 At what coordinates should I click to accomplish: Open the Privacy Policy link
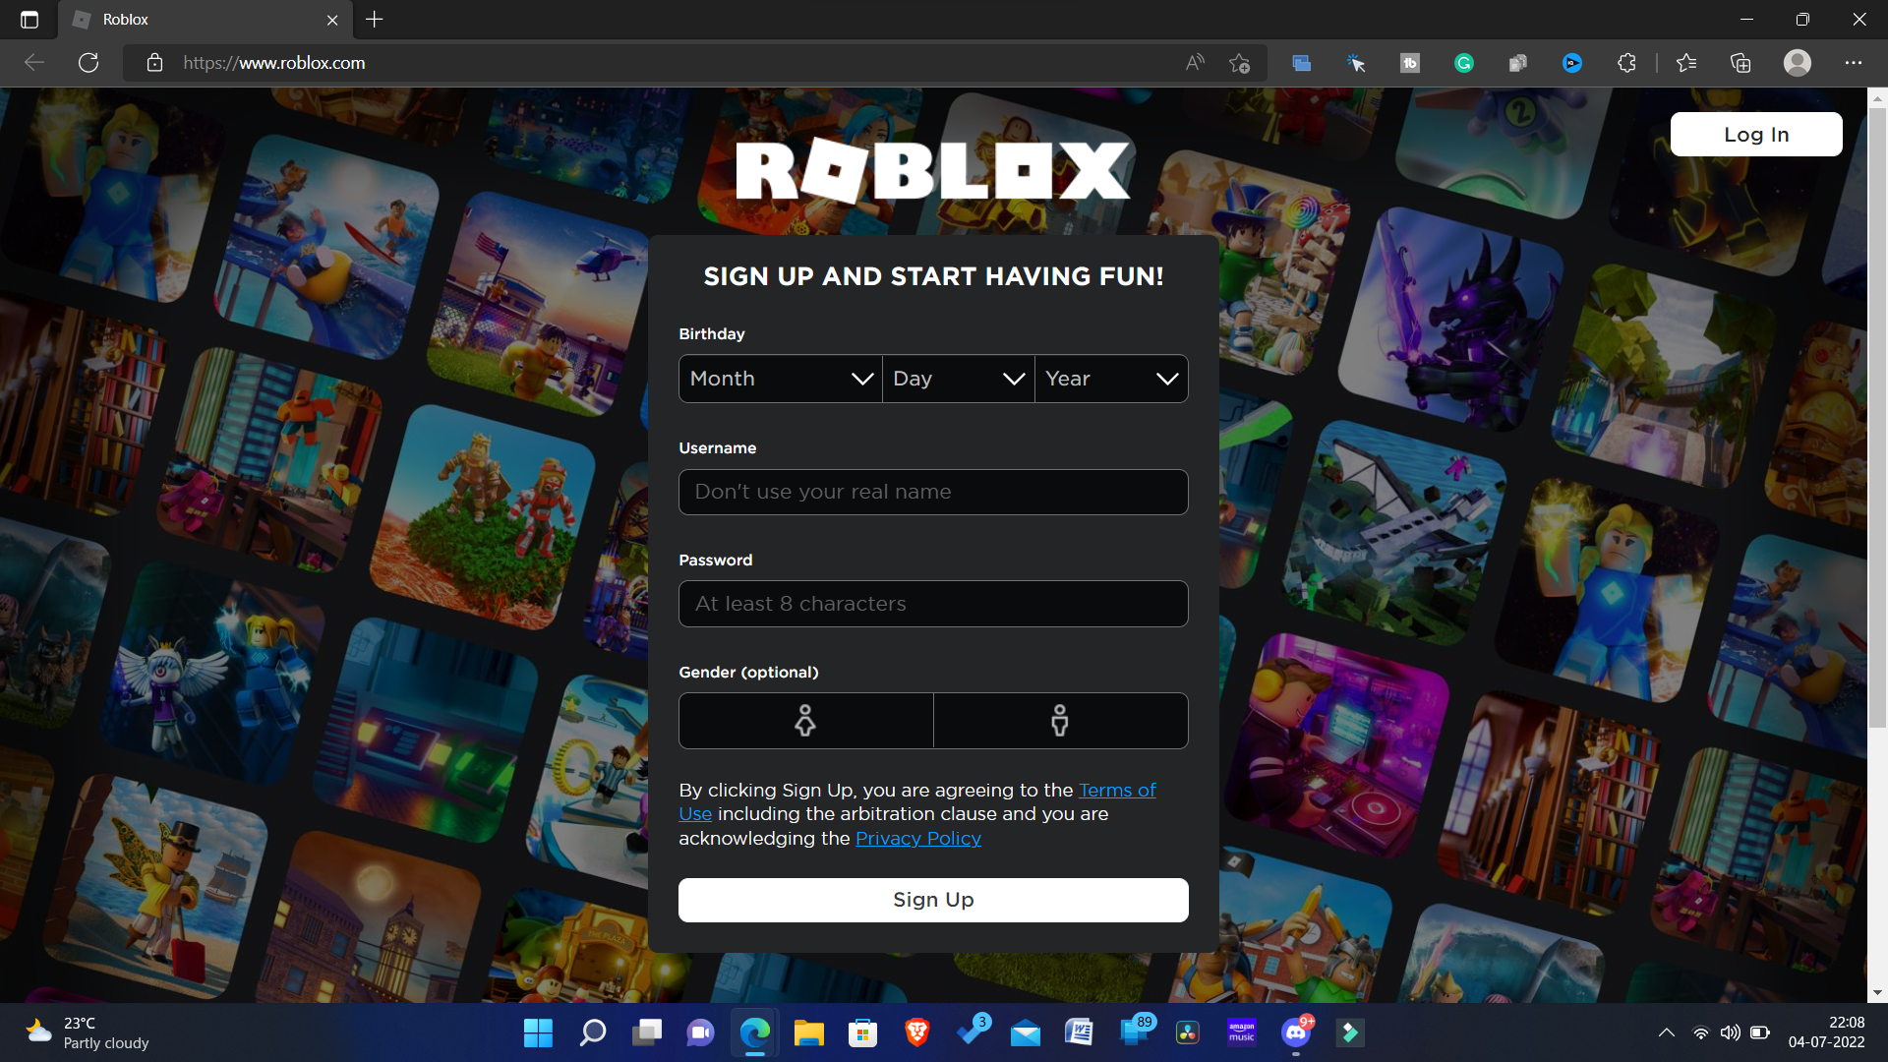click(918, 838)
